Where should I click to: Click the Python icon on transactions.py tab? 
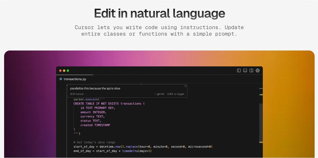coord(61,79)
